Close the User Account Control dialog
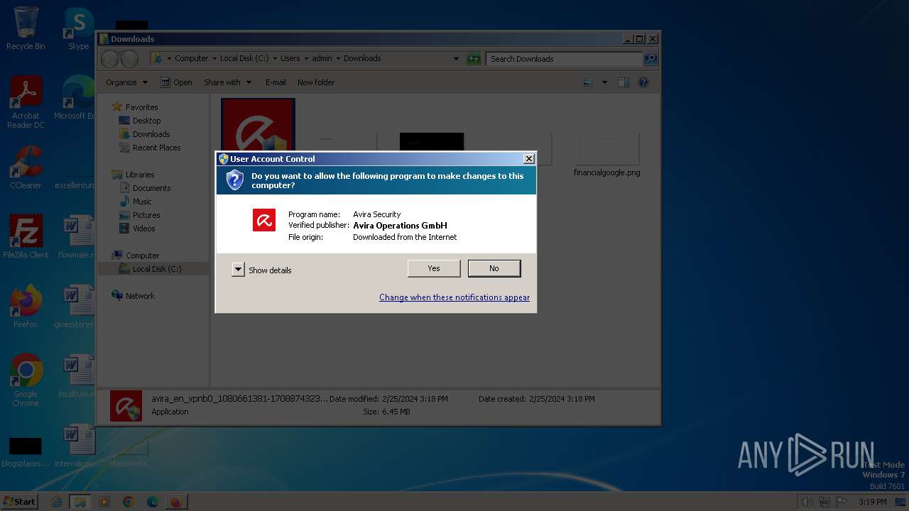The width and height of the screenshot is (909, 511). tap(528, 159)
